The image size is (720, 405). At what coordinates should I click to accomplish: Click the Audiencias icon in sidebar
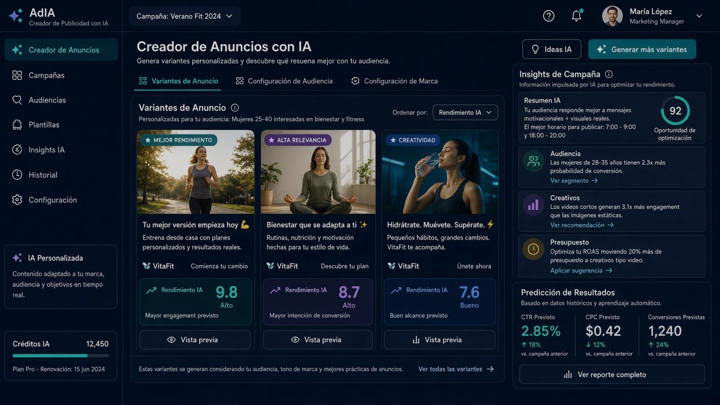(17, 100)
